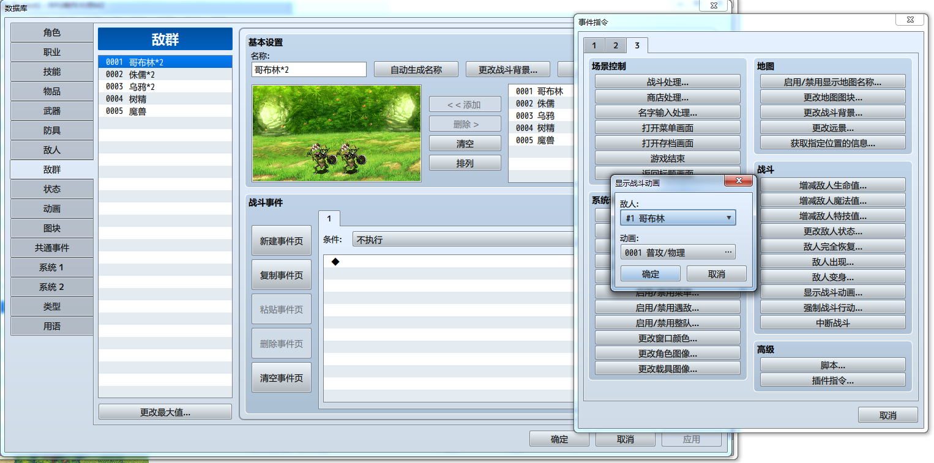Image resolution: width=934 pixels, height=463 pixels.
Task: Choose the 中断战斗 command
Action: coord(833,322)
